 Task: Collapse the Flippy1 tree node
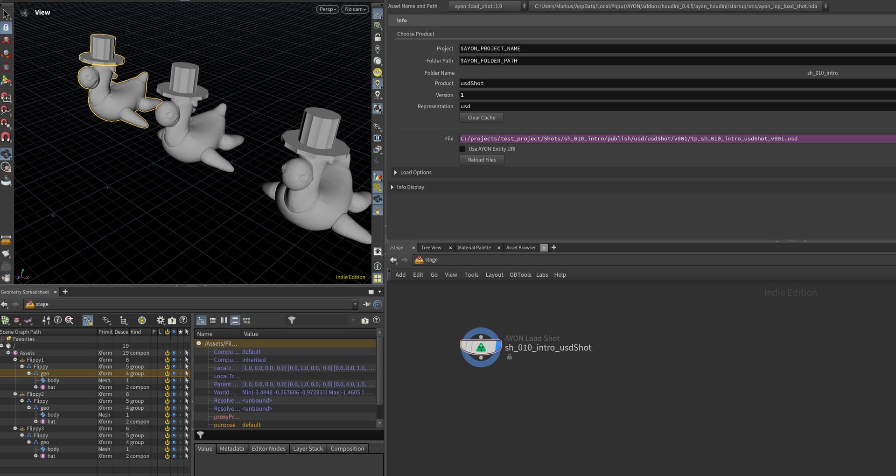(15, 360)
